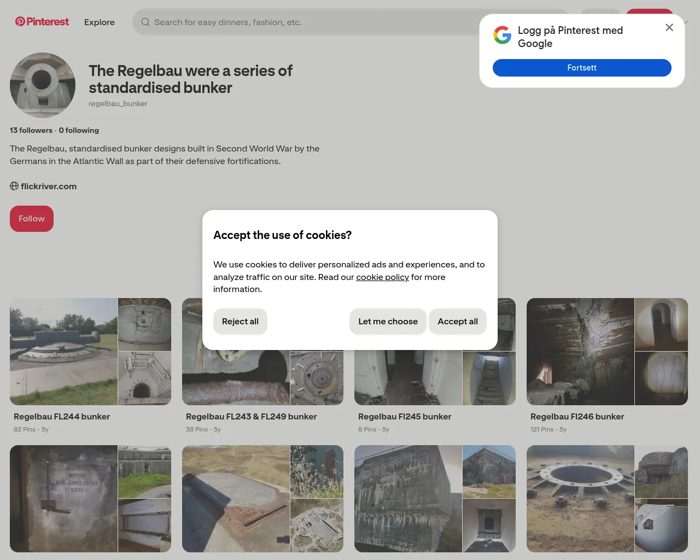
Task: Click the 8 Pins count text
Action: point(367,429)
